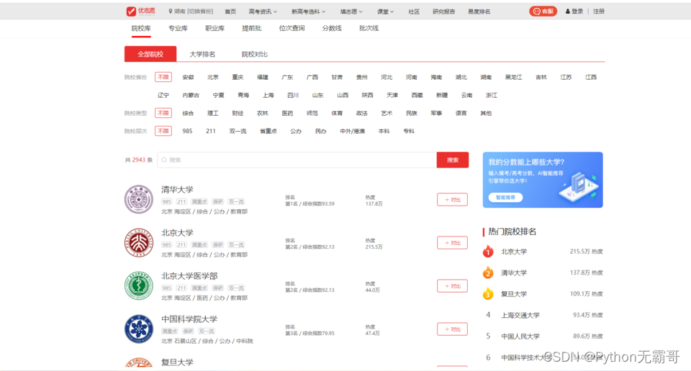Expand the 课堂 dropdown menu

[x=385, y=12]
